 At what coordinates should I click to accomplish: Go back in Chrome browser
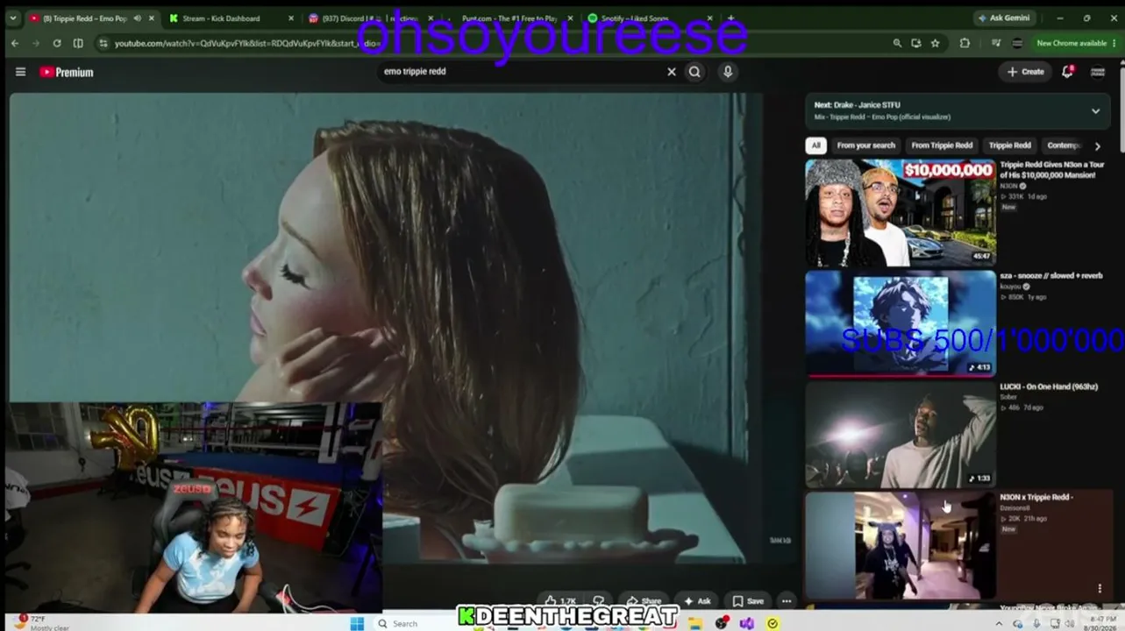(15, 43)
